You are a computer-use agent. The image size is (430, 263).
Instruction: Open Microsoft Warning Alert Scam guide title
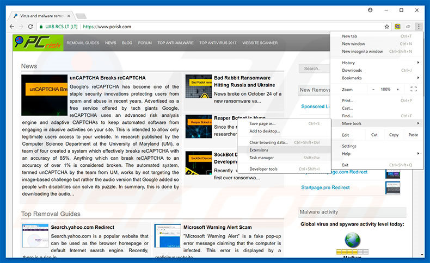coord(218,228)
